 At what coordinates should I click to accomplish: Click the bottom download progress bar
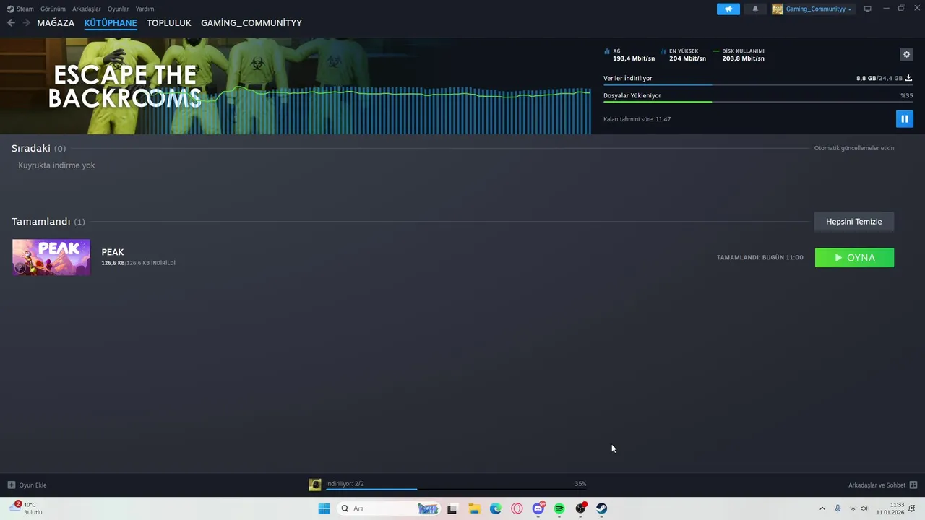coord(456,490)
